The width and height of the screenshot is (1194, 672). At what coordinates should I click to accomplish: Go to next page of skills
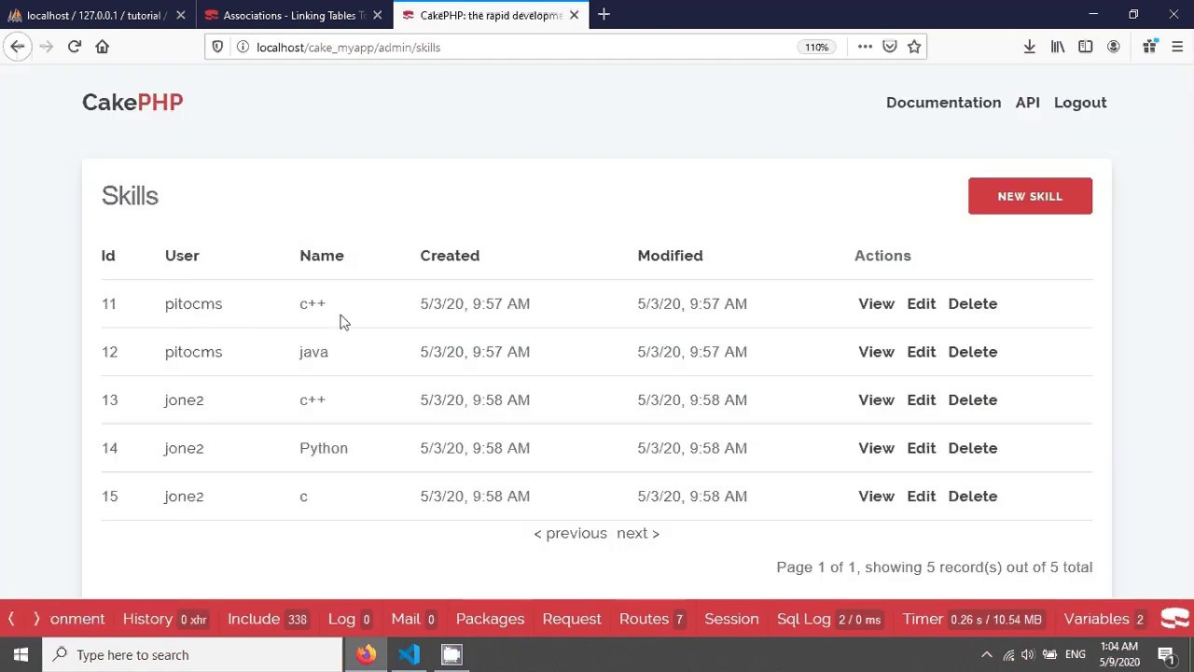pyautogui.click(x=638, y=533)
